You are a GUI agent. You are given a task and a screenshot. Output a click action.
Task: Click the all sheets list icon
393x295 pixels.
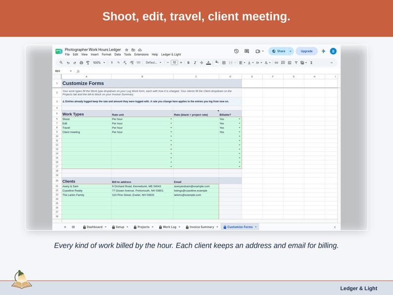(x=73, y=227)
